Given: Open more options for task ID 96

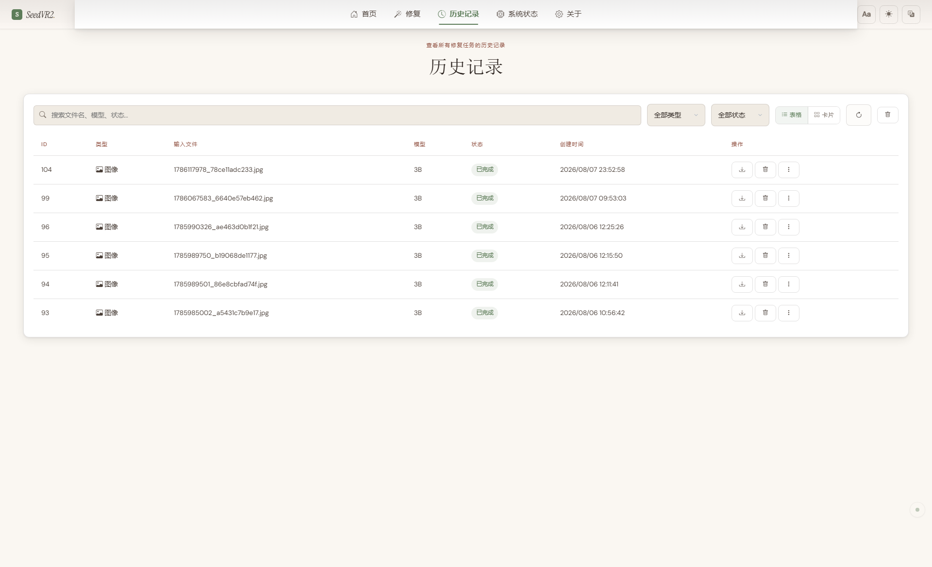Looking at the screenshot, I should (x=788, y=227).
